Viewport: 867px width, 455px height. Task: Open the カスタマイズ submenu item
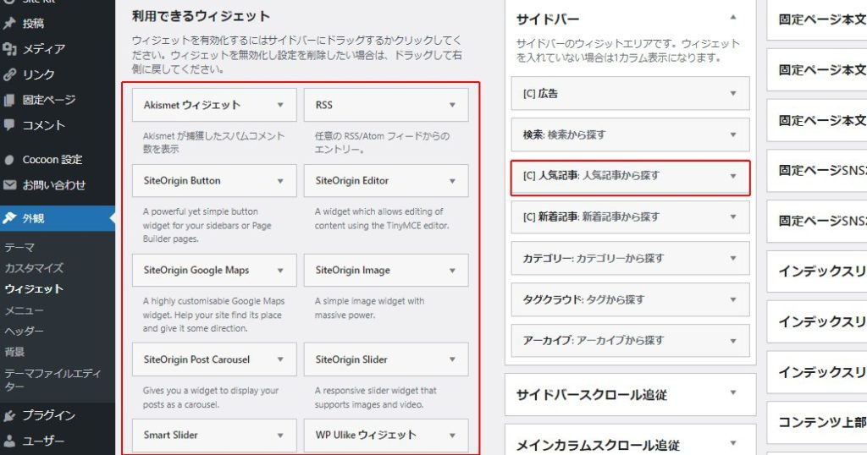[x=34, y=268]
